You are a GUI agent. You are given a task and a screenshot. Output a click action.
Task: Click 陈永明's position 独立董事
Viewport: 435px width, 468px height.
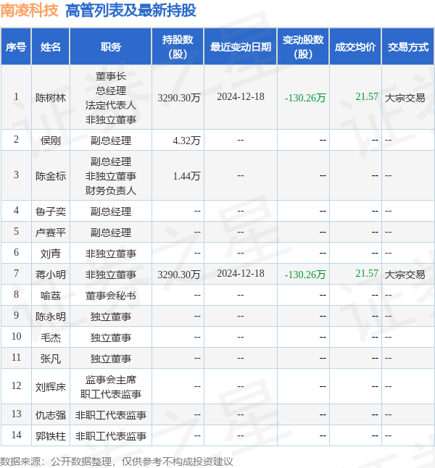(x=110, y=317)
